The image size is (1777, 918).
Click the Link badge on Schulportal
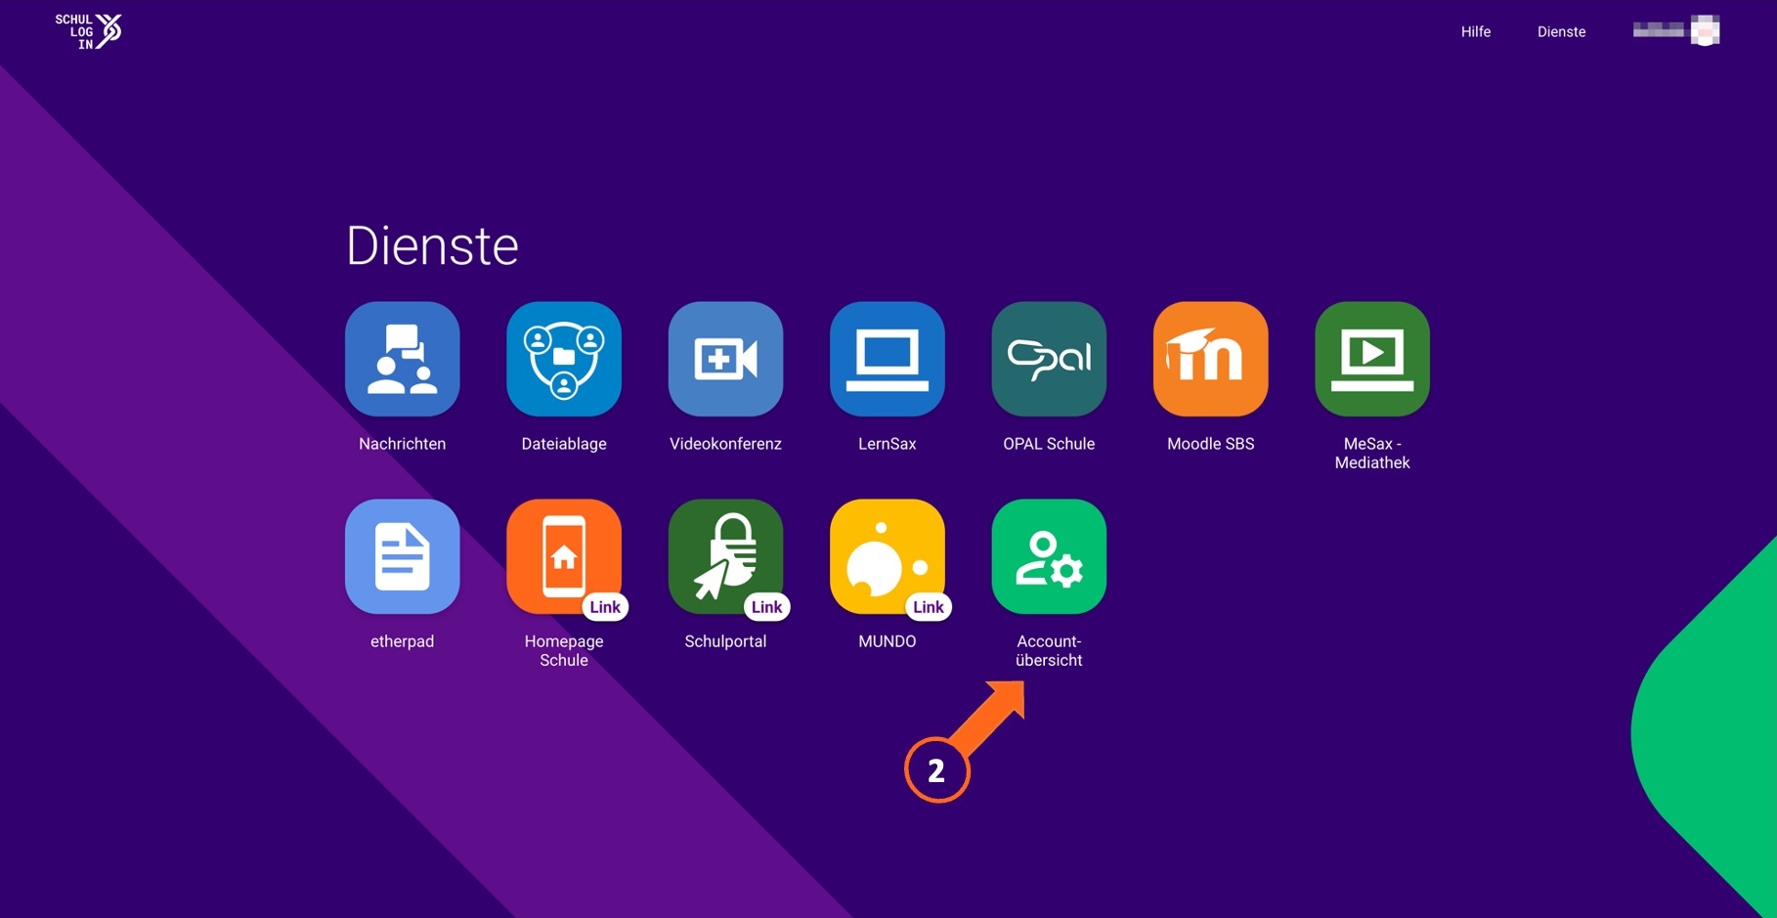click(x=766, y=607)
